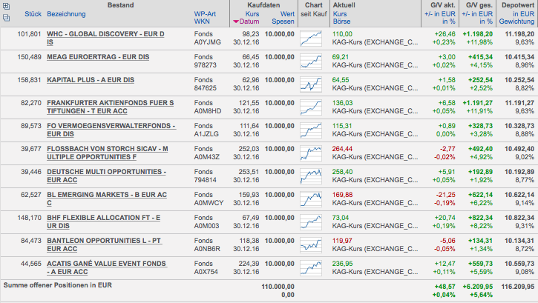Sort by Kaufdaten Wert header
Viewport: 538px width, 303px height.
point(287,14)
